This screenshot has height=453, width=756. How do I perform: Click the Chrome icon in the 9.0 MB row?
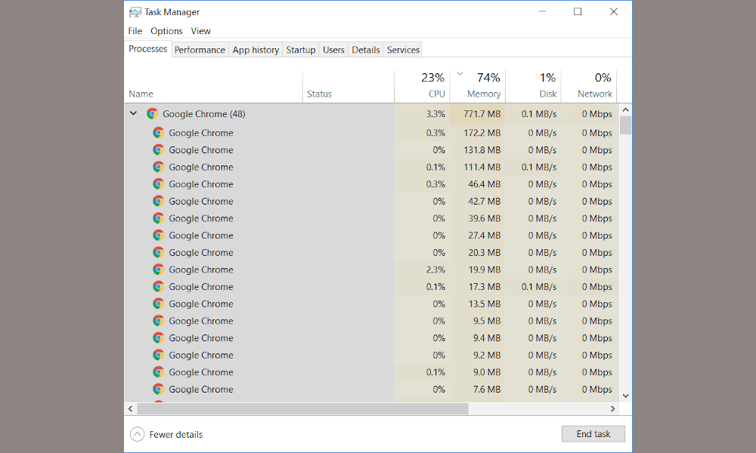(x=158, y=372)
